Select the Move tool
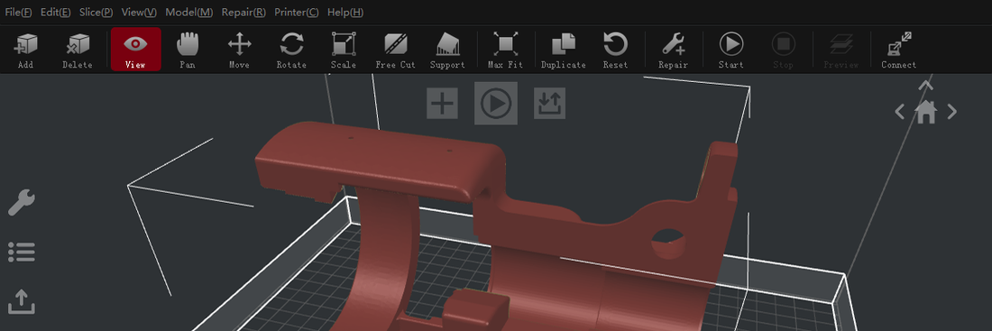The image size is (992, 331). [239, 50]
